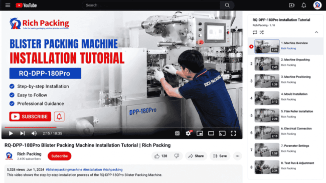
Task: Play 5. Film Roller Installation
Action: tap(285, 115)
